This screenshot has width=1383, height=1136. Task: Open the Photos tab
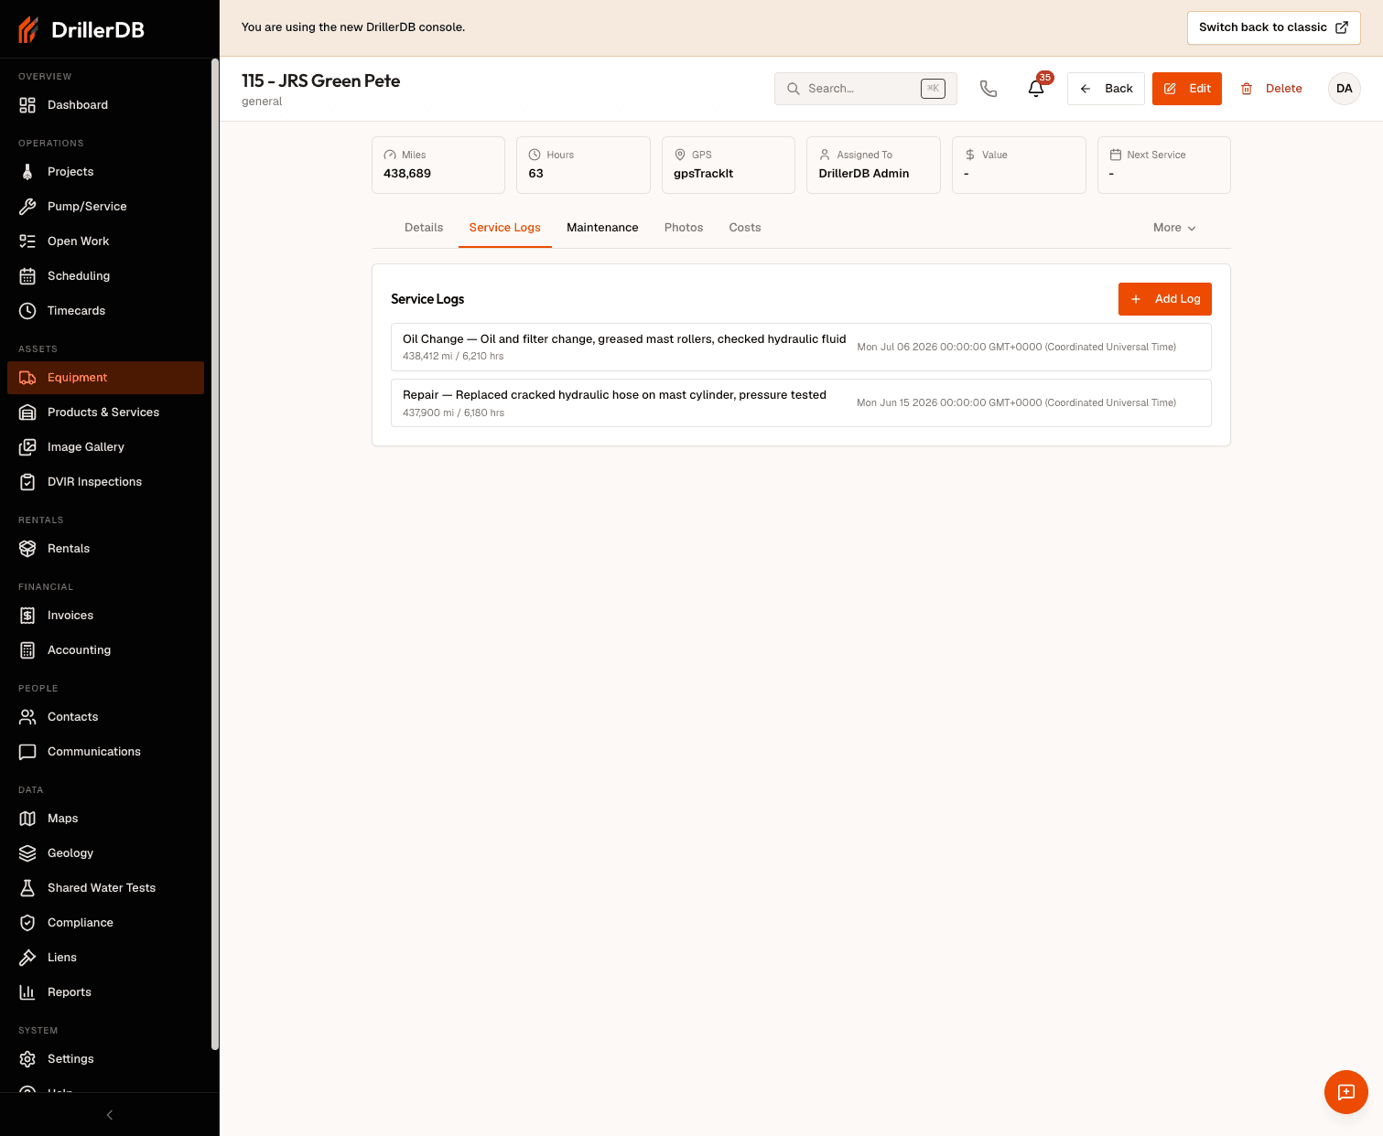click(684, 228)
